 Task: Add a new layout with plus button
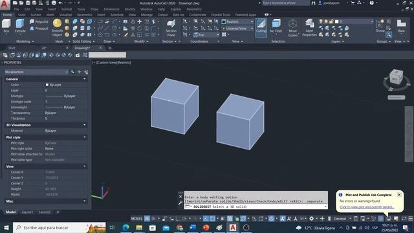[58, 212]
